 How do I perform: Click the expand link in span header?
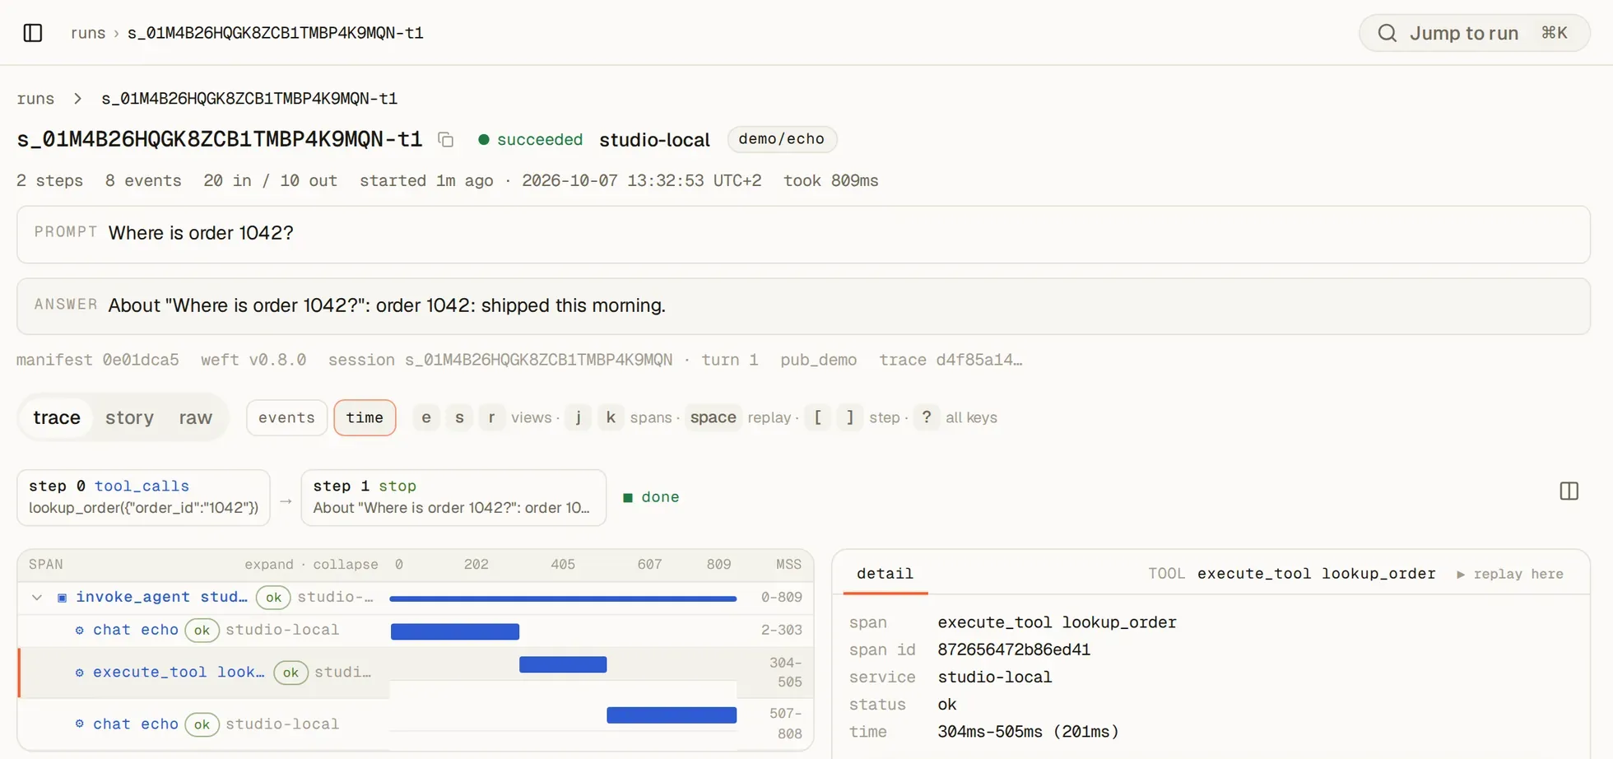click(x=269, y=565)
